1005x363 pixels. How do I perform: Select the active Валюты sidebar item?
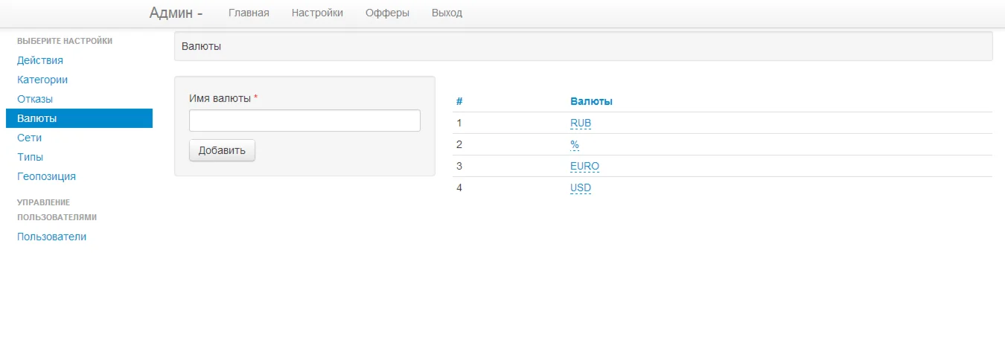coord(37,118)
